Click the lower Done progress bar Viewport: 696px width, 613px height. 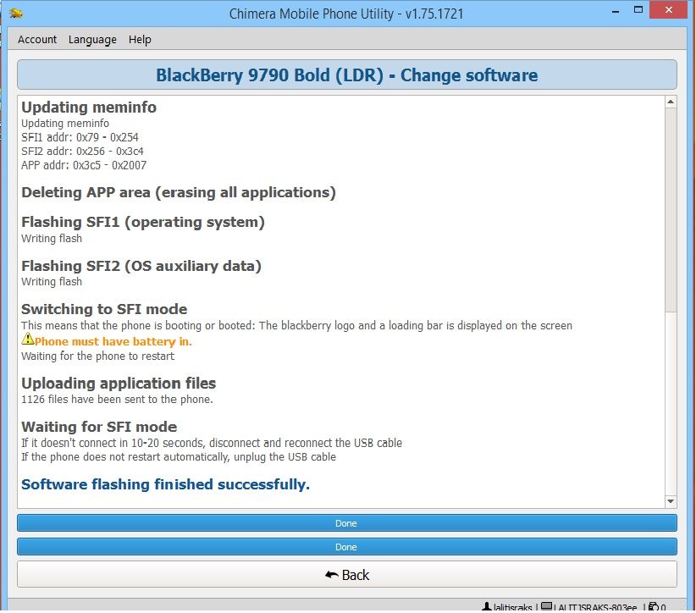[346, 546]
